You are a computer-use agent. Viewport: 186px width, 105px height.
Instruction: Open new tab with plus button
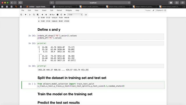click(x=185, y=7)
